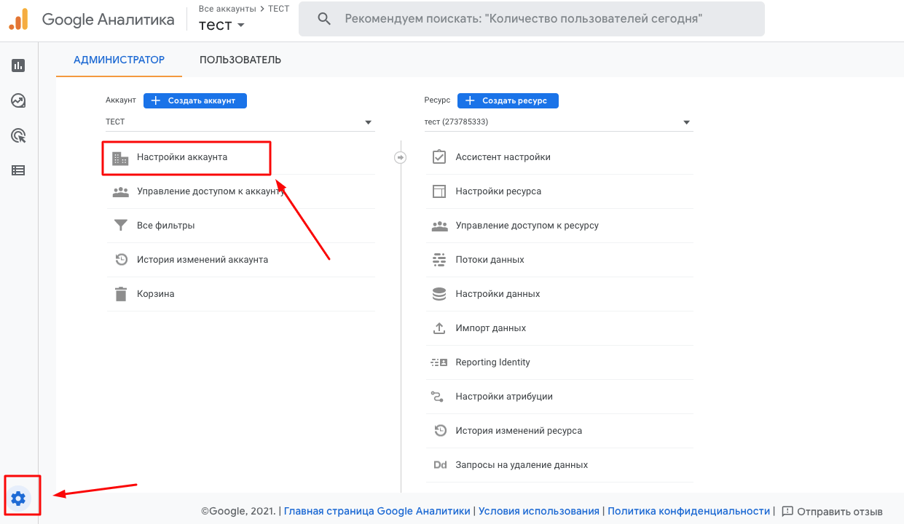Click the column connector arrow circle icon
Screen dimensions: 904x524
(x=400, y=157)
